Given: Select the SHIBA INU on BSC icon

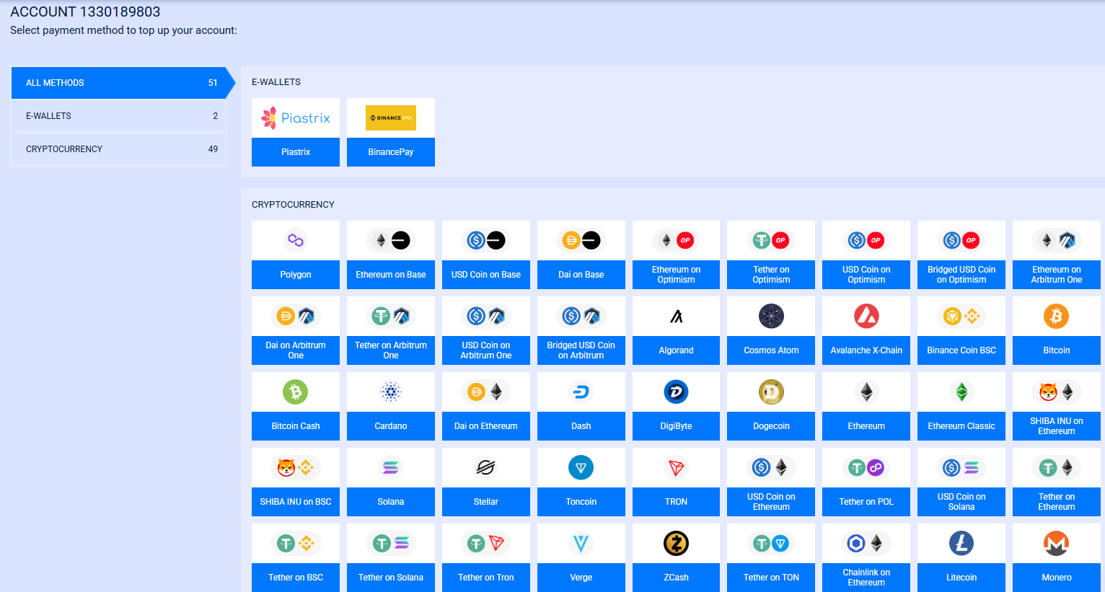Looking at the screenshot, I should pos(296,467).
